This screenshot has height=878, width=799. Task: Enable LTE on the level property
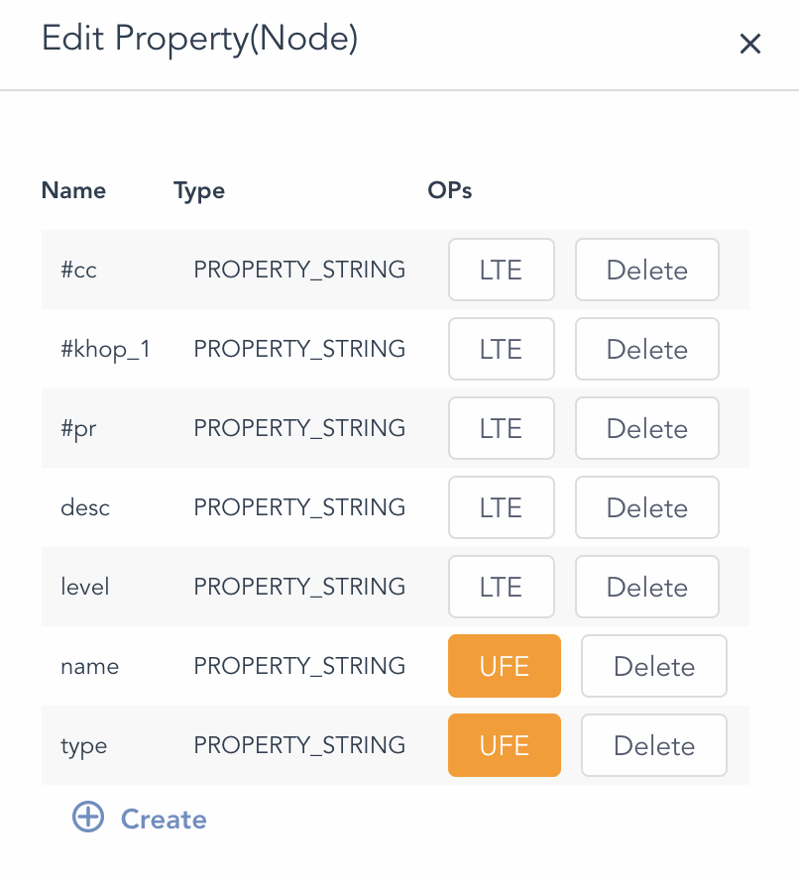(x=501, y=587)
